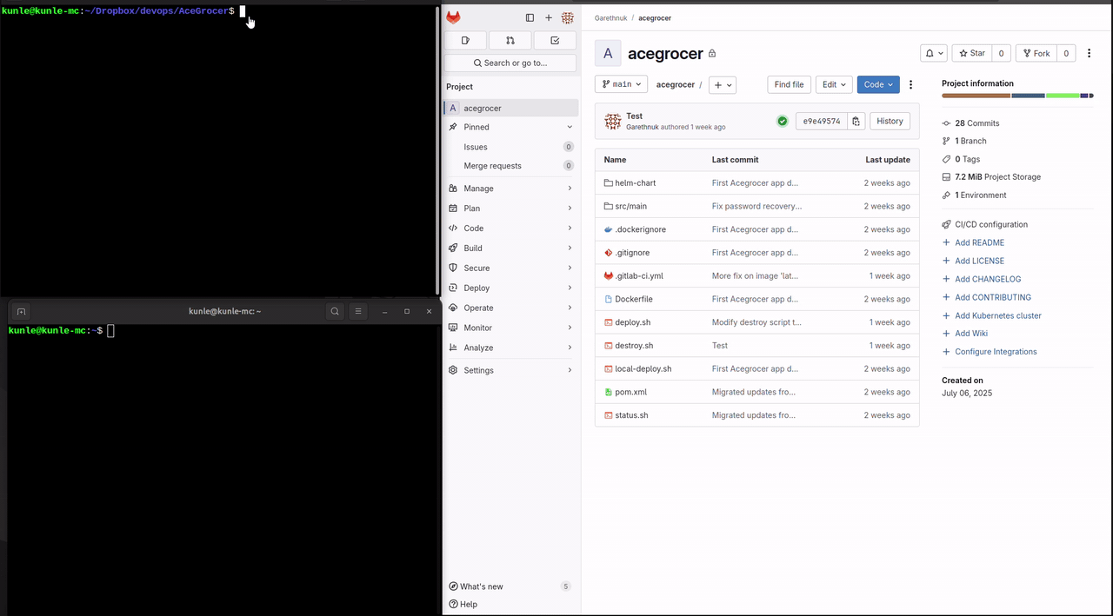The width and height of the screenshot is (1113, 616).
Task: Open the notification bell dropdown
Action: [x=934, y=53]
